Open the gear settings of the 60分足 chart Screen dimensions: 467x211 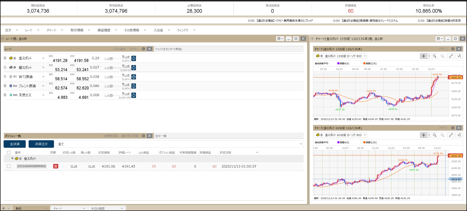453,128
